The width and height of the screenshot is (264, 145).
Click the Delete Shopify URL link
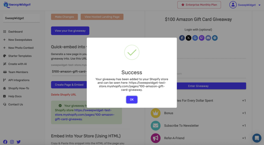[63, 95]
